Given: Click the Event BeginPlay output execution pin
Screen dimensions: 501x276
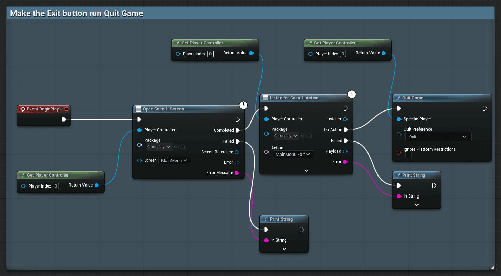Looking at the screenshot, I should (64, 119).
